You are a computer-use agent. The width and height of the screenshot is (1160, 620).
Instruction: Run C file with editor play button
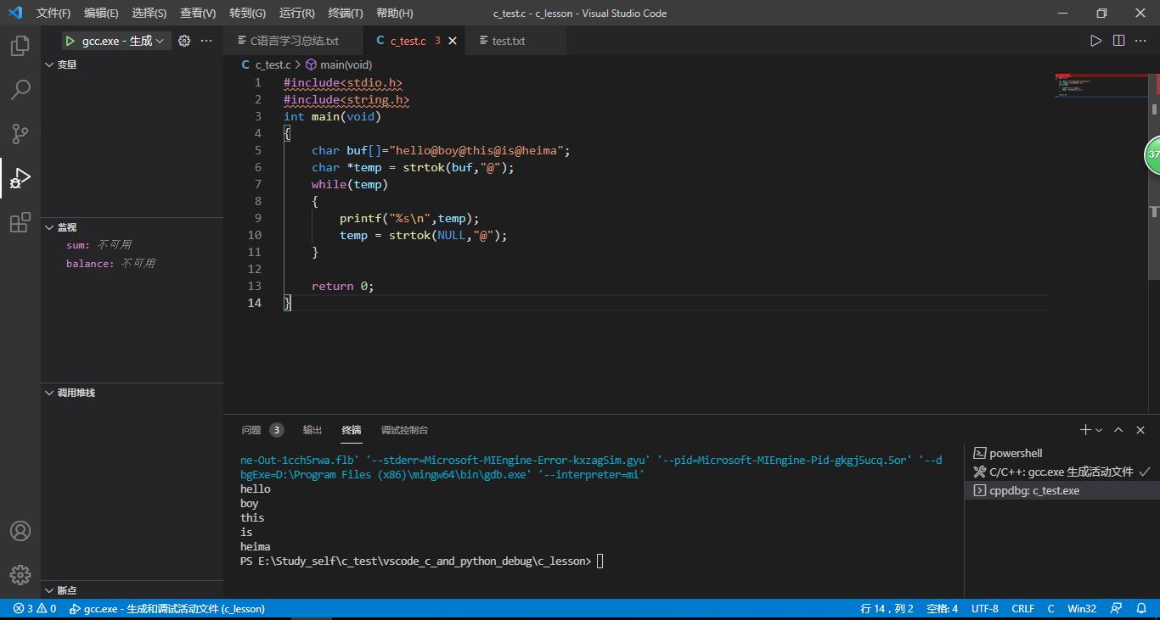(x=1095, y=41)
